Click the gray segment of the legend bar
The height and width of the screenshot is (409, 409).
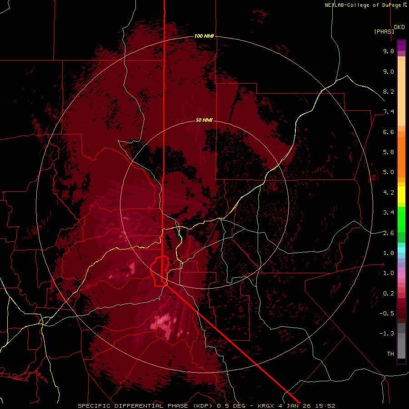(401, 341)
